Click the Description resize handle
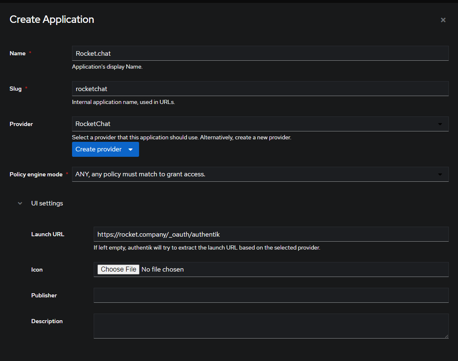The width and height of the screenshot is (458, 361). click(x=446, y=336)
